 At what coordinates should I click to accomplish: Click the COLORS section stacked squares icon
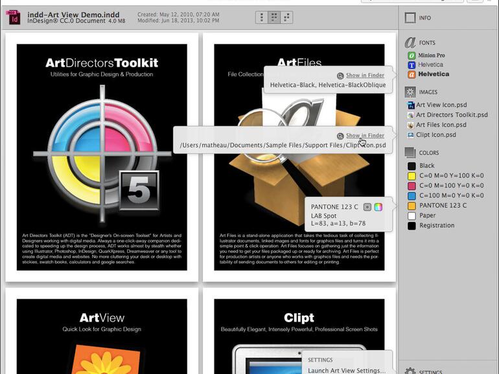coord(410,153)
